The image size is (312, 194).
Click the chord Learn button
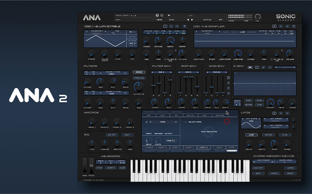pos(290,168)
